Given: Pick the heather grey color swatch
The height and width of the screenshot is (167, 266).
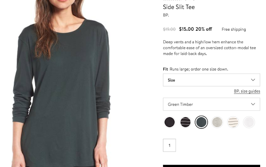Looking at the screenshot, I should pyautogui.click(x=217, y=122).
